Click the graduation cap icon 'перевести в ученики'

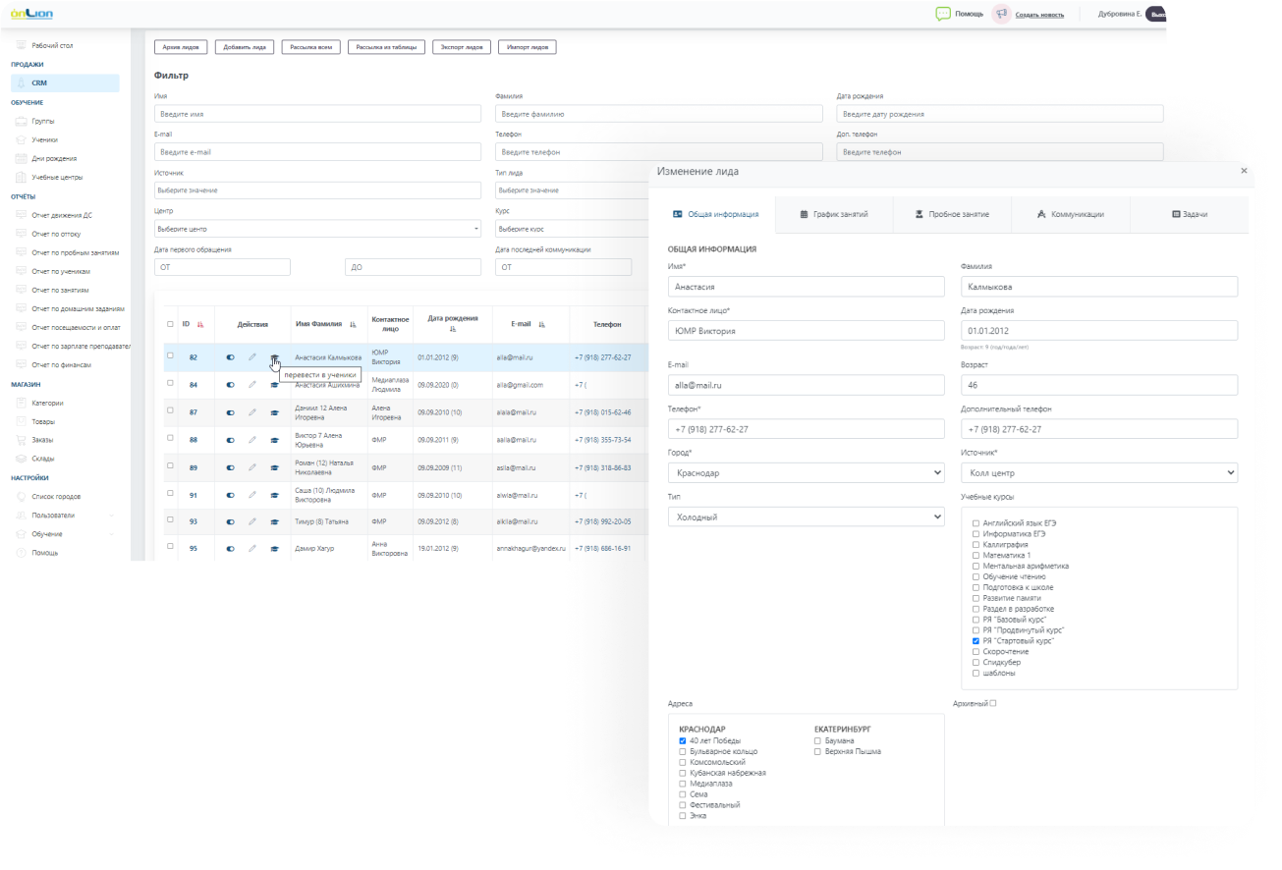pos(274,356)
